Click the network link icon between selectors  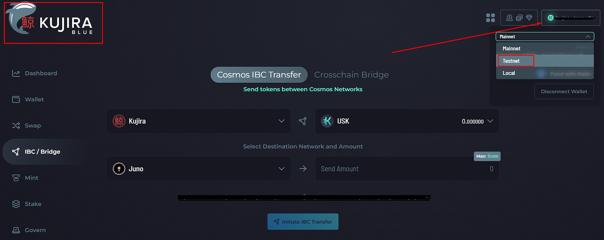tap(303, 121)
